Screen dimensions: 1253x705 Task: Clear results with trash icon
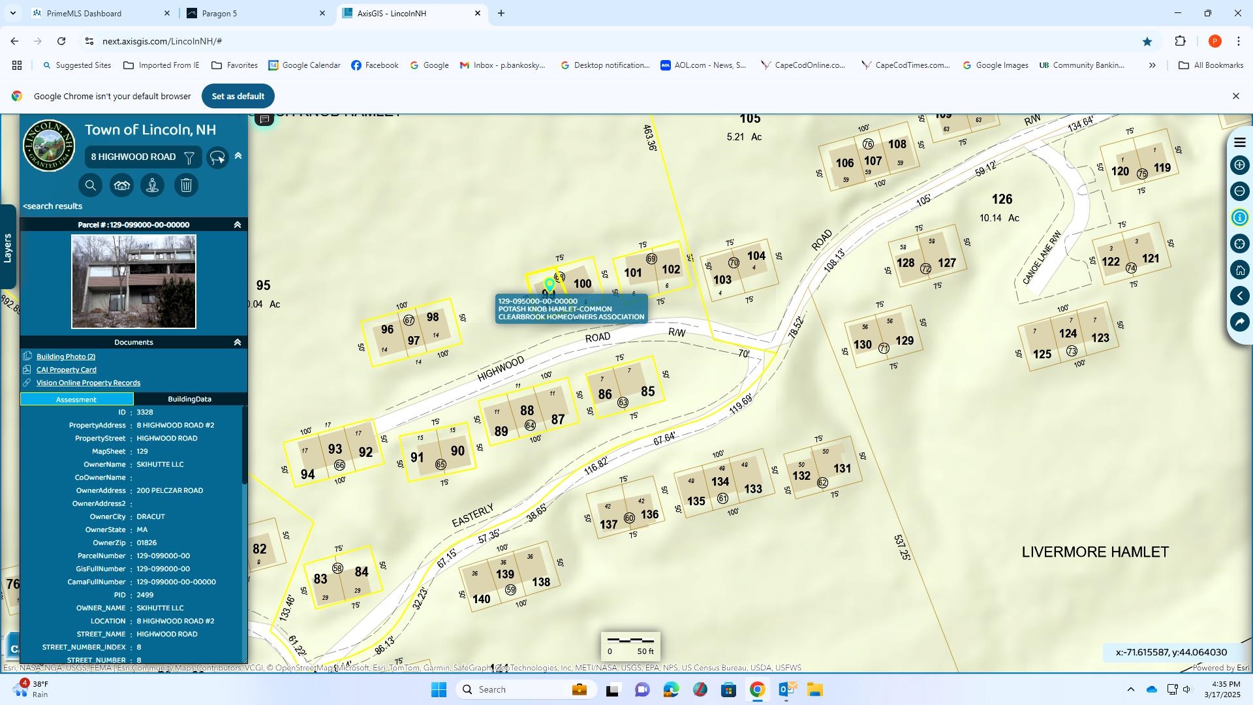[x=186, y=185]
